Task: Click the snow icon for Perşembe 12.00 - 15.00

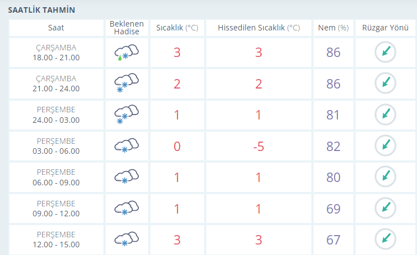Action: tap(127, 239)
